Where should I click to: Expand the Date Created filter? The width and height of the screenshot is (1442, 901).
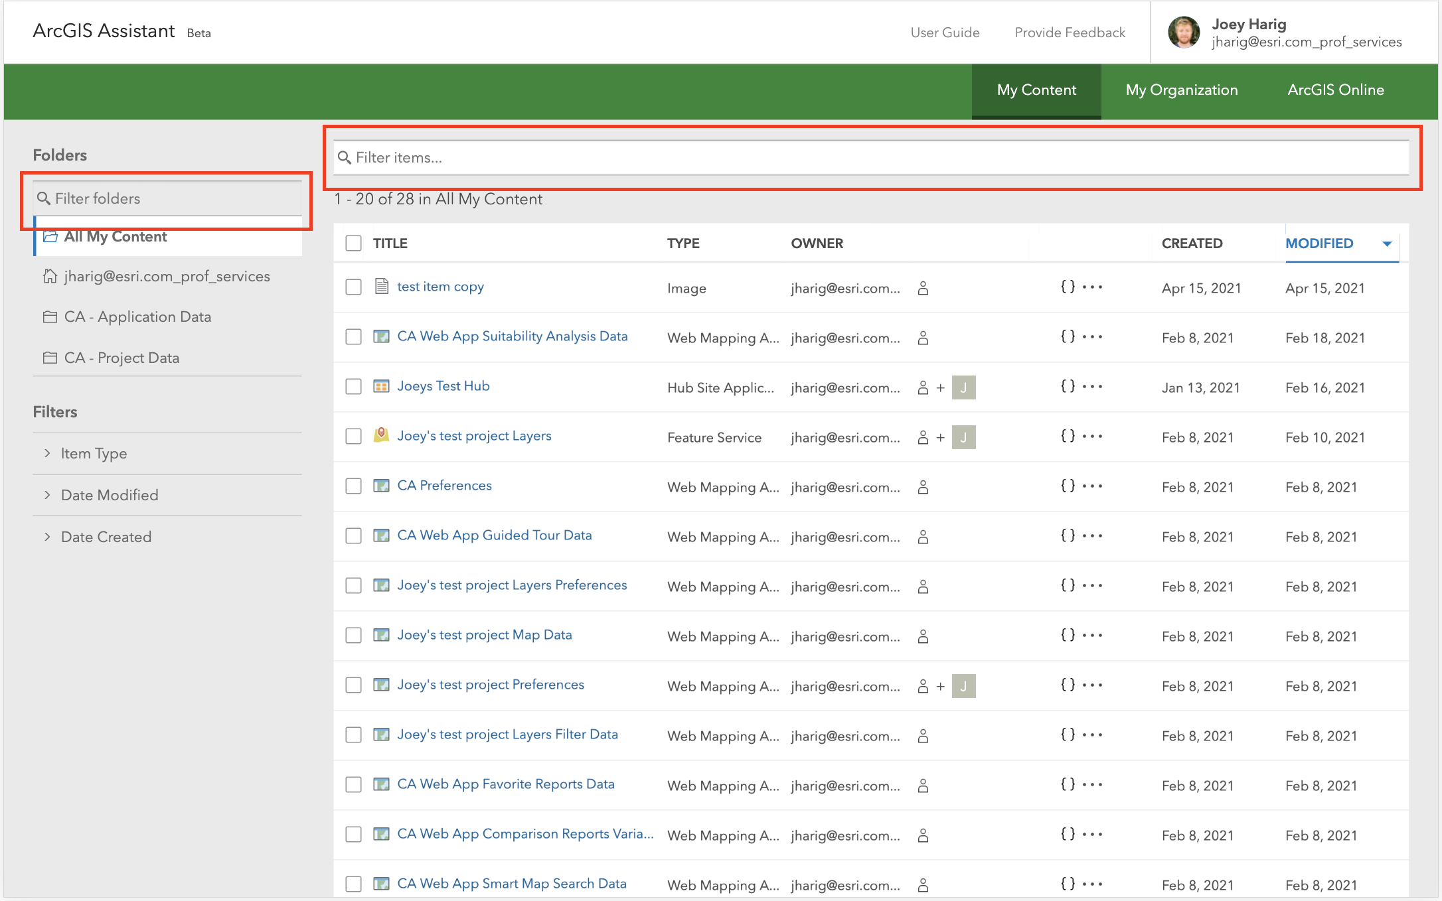[x=167, y=537]
